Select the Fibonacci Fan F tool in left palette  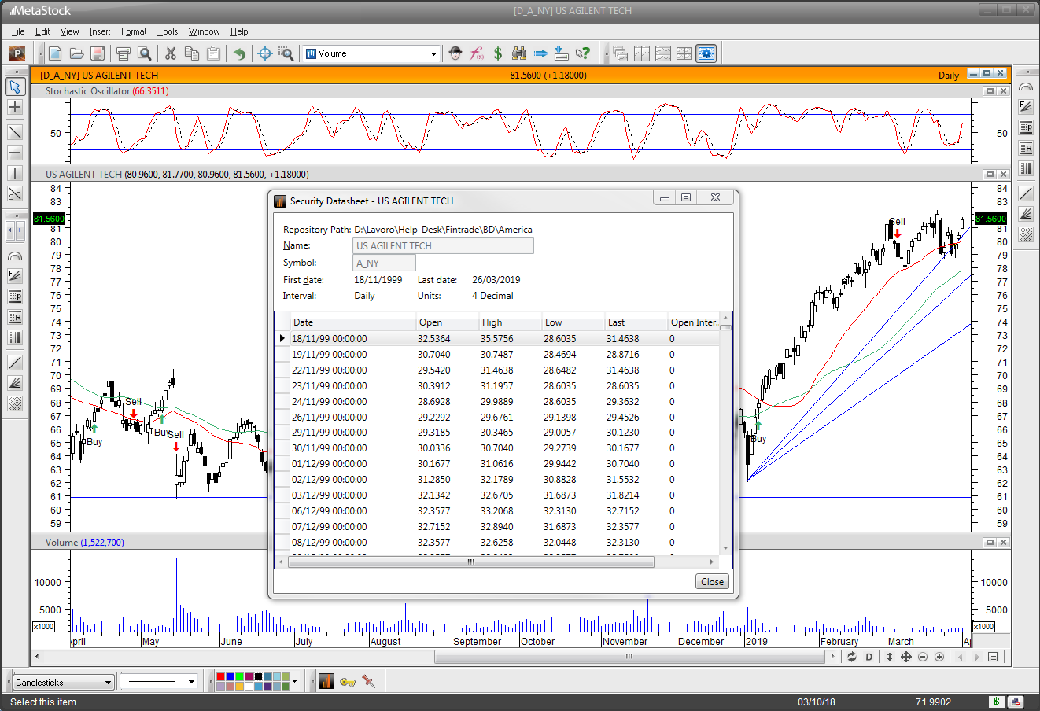point(15,276)
